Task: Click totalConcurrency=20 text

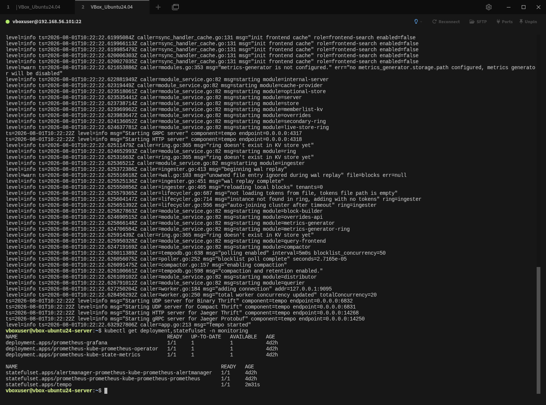Action: point(348,295)
